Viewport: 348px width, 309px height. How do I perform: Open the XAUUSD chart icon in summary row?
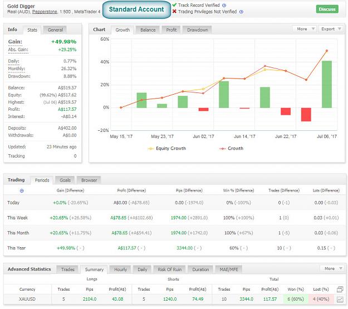pyautogui.click(x=340, y=299)
